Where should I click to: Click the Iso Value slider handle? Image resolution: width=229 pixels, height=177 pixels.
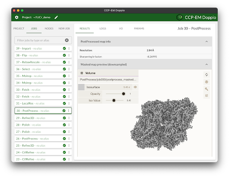click(x=114, y=101)
